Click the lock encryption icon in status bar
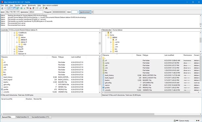Image resolution: width=202 pixels, height=122 pixels. tap(175, 120)
